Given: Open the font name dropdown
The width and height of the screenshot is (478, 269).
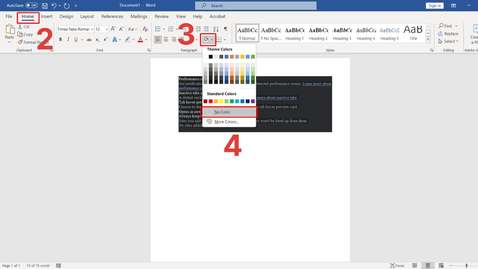Looking at the screenshot, I should pos(92,29).
